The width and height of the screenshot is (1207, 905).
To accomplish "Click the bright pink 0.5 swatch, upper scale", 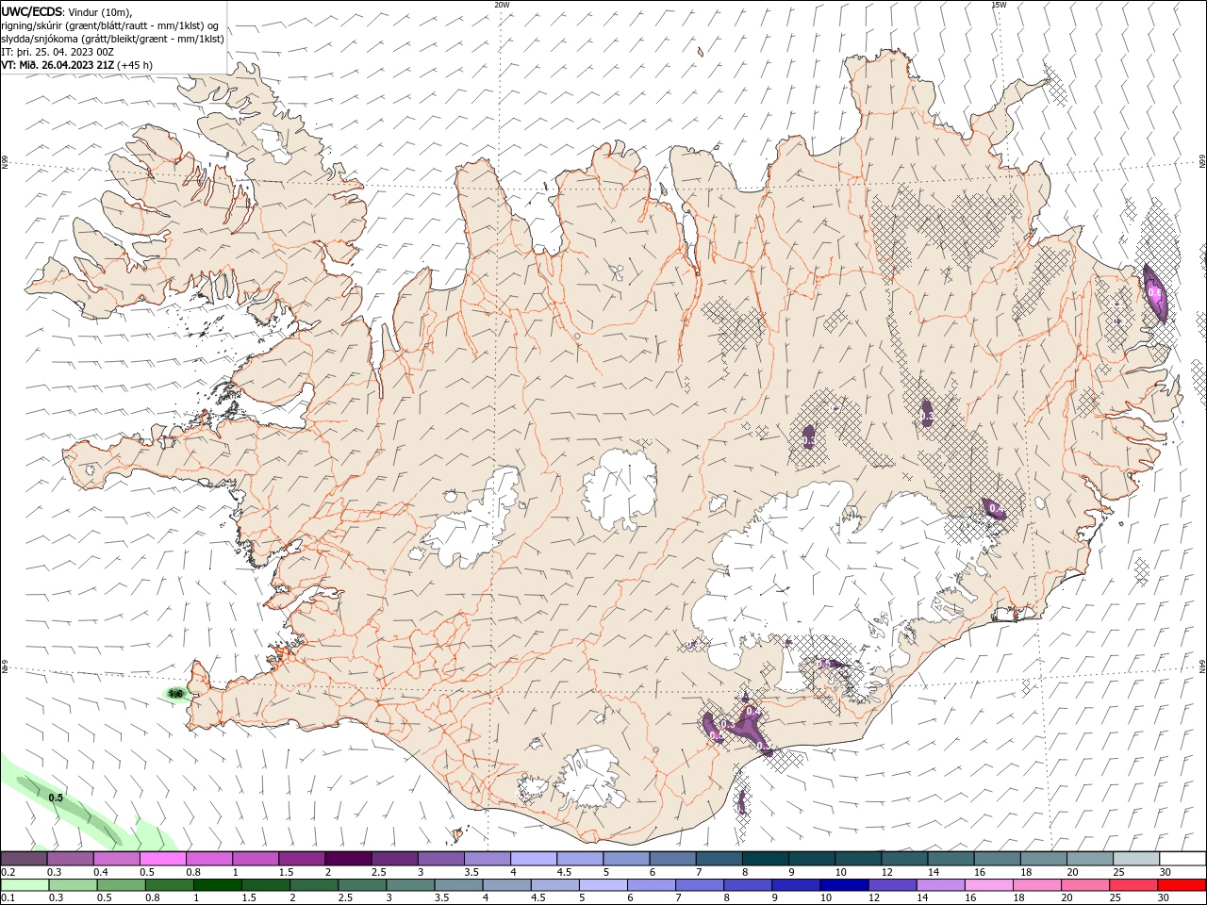I will [163, 859].
